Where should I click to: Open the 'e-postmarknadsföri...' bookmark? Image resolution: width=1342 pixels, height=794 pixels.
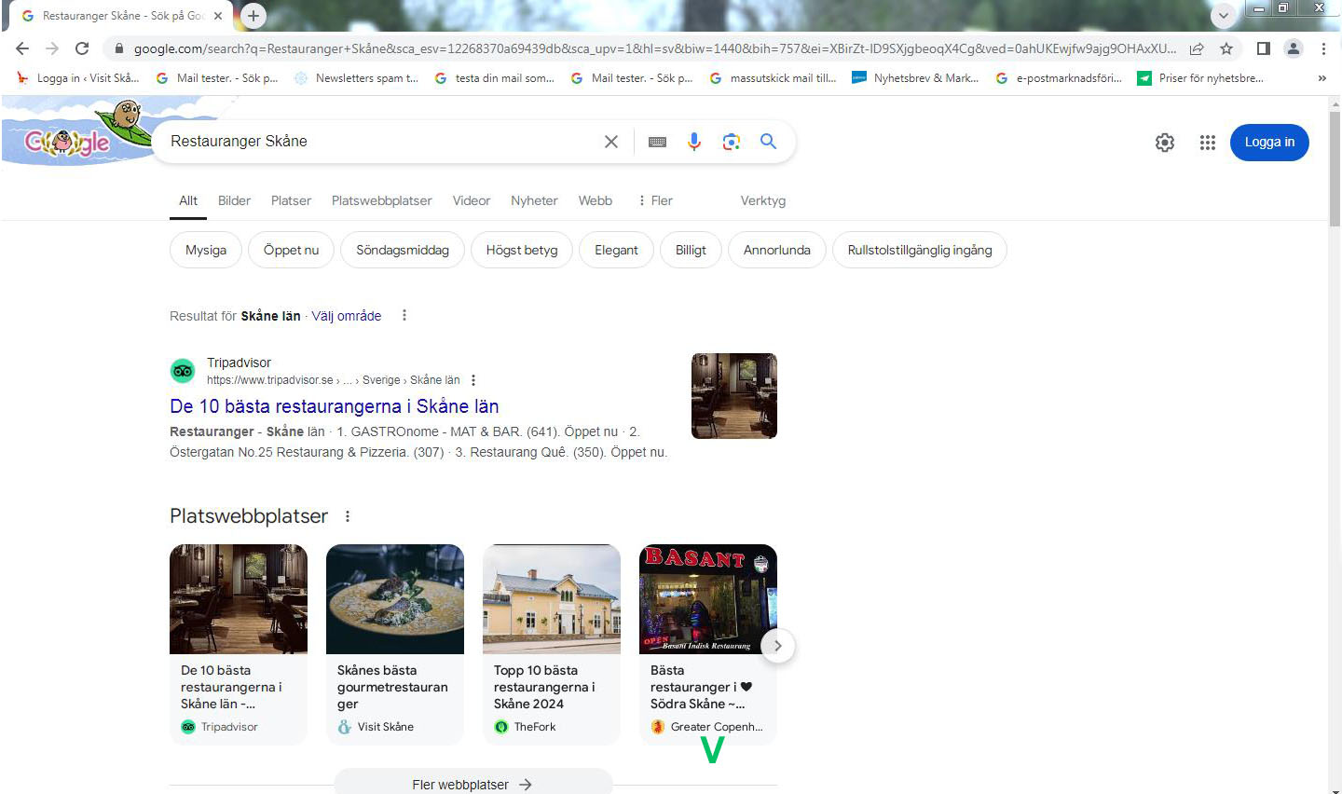(1059, 78)
